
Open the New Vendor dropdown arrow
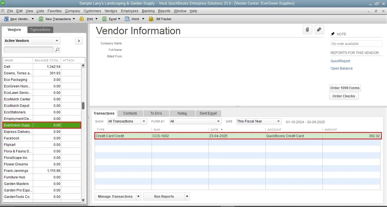pos(33,19)
